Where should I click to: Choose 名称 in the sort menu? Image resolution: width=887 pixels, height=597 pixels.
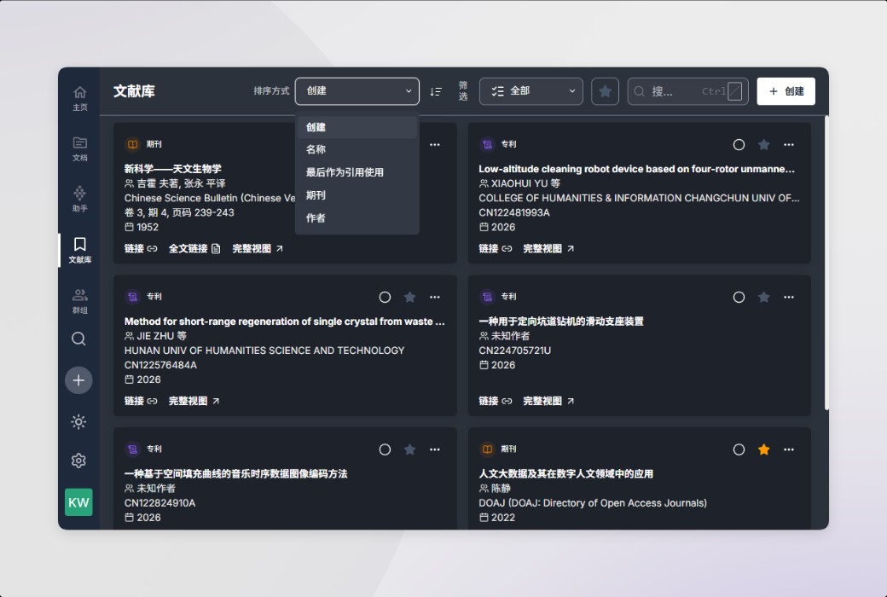(x=357, y=149)
